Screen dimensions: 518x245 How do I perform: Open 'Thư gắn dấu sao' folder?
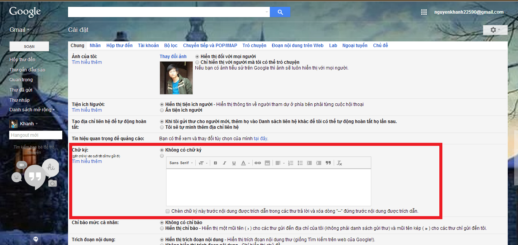(x=27, y=70)
